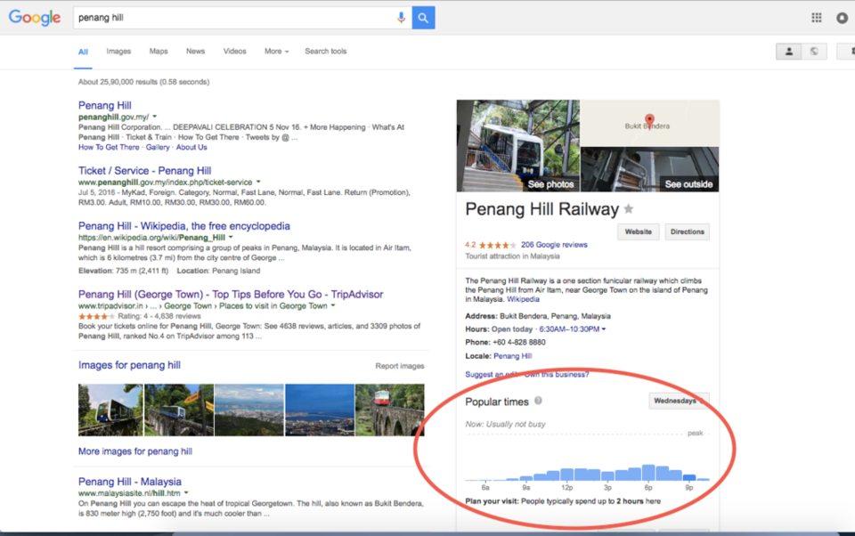Click the Report images link
The image size is (855, 536).
(x=400, y=366)
